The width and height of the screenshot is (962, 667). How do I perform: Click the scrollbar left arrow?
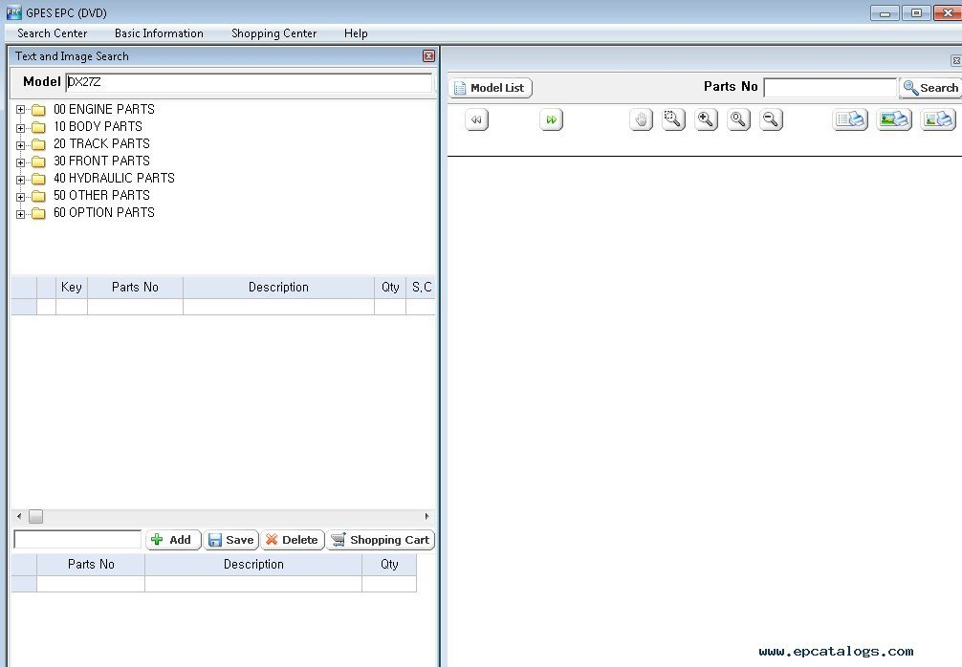(19, 516)
